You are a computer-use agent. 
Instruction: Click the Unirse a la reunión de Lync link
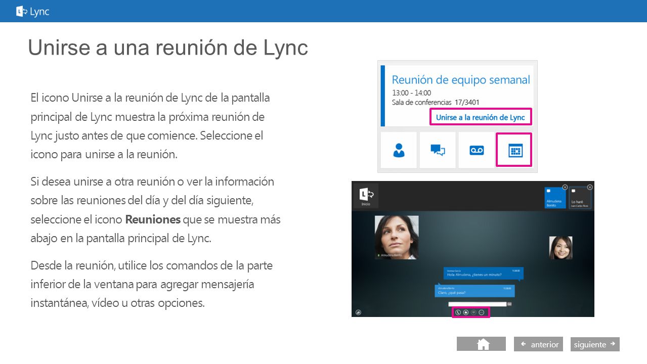[481, 117]
